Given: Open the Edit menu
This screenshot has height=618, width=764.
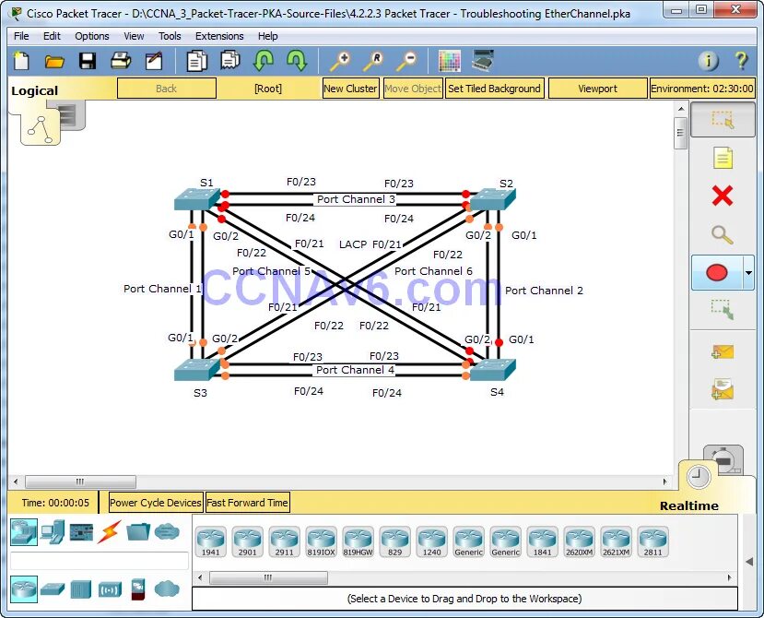Looking at the screenshot, I should click(52, 36).
